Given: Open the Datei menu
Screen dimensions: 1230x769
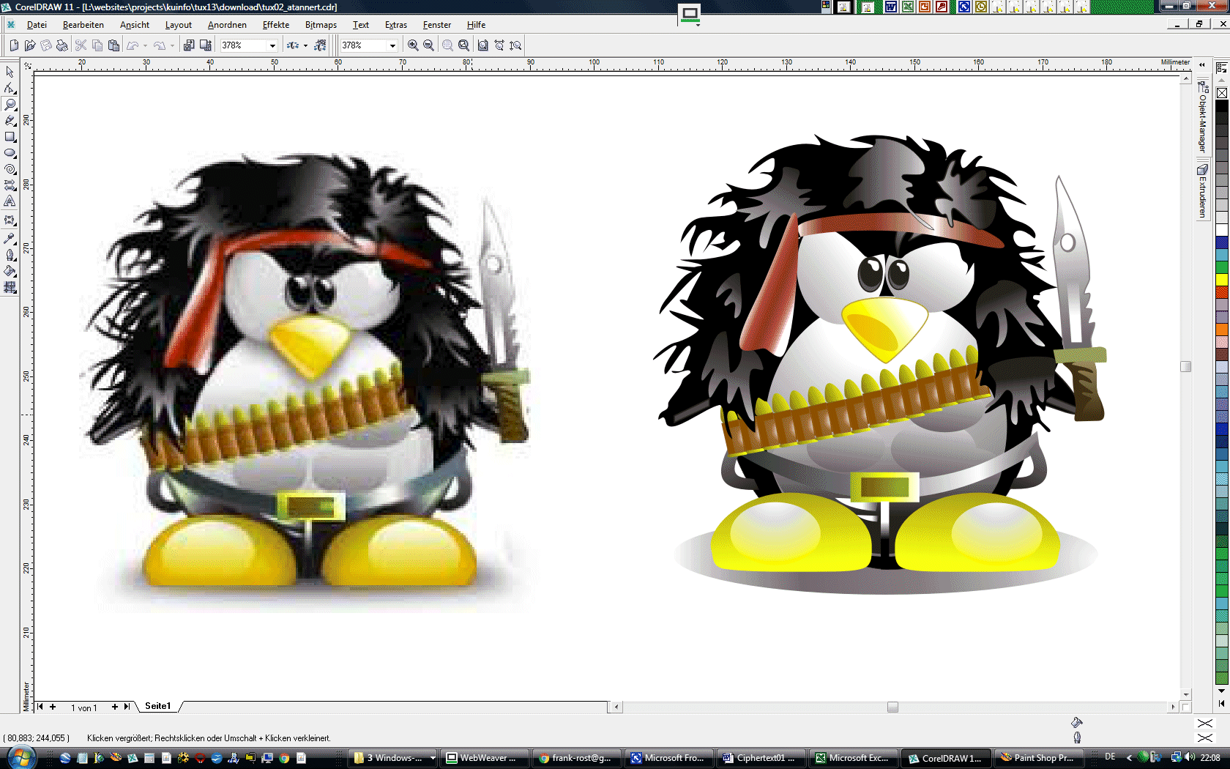Looking at the screenshot, I should point(37,25).
